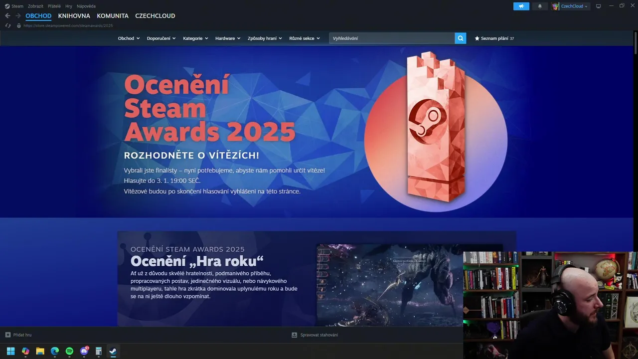638x359 pixels.
Task: Click the plus icon beside Přidat hru
Action: (x=7, y=335)
